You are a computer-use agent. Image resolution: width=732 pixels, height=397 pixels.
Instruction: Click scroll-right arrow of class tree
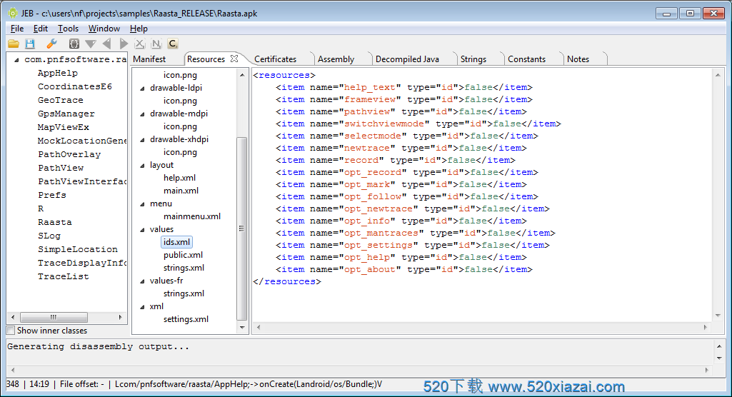tap(121, 317)
